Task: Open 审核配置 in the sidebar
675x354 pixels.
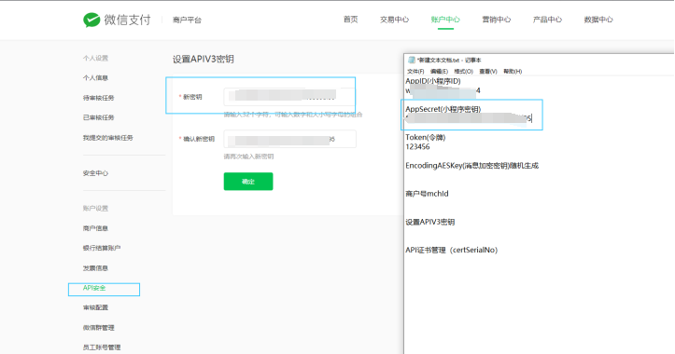Action: [95, 307]
